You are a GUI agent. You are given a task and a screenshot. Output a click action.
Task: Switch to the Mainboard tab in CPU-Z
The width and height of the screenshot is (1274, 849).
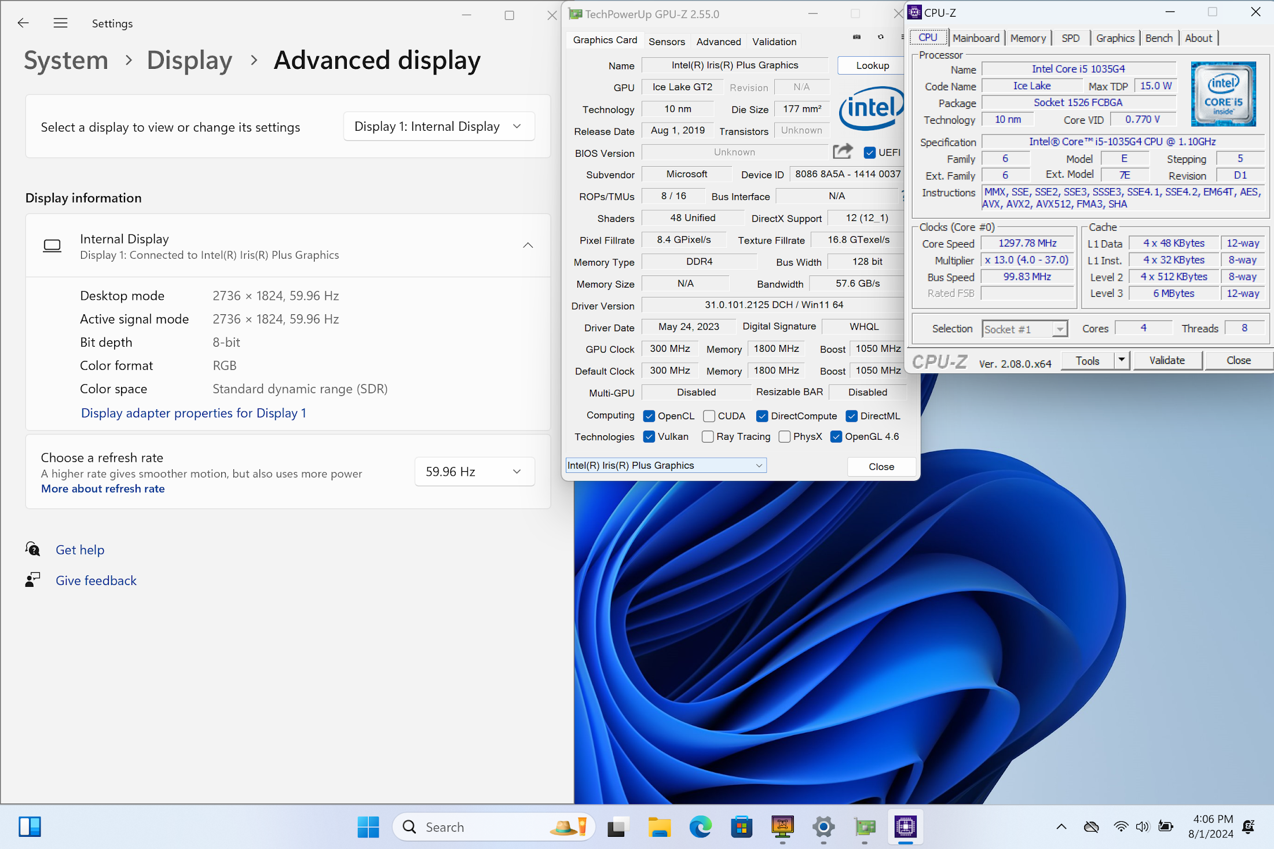pos(976,38)
